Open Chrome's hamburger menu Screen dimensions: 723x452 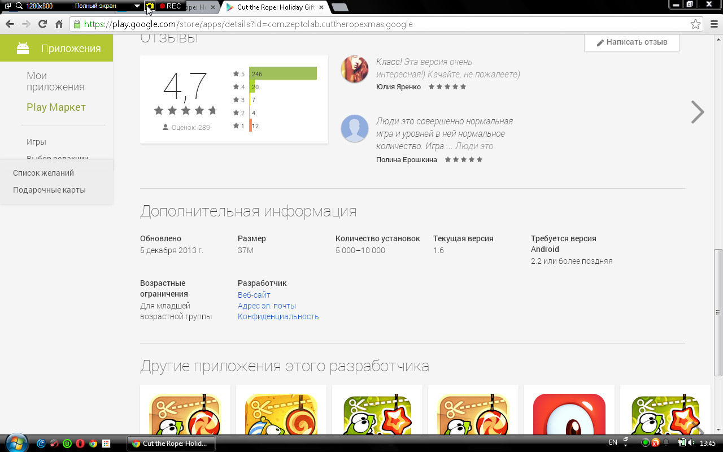tap(713, 24)
